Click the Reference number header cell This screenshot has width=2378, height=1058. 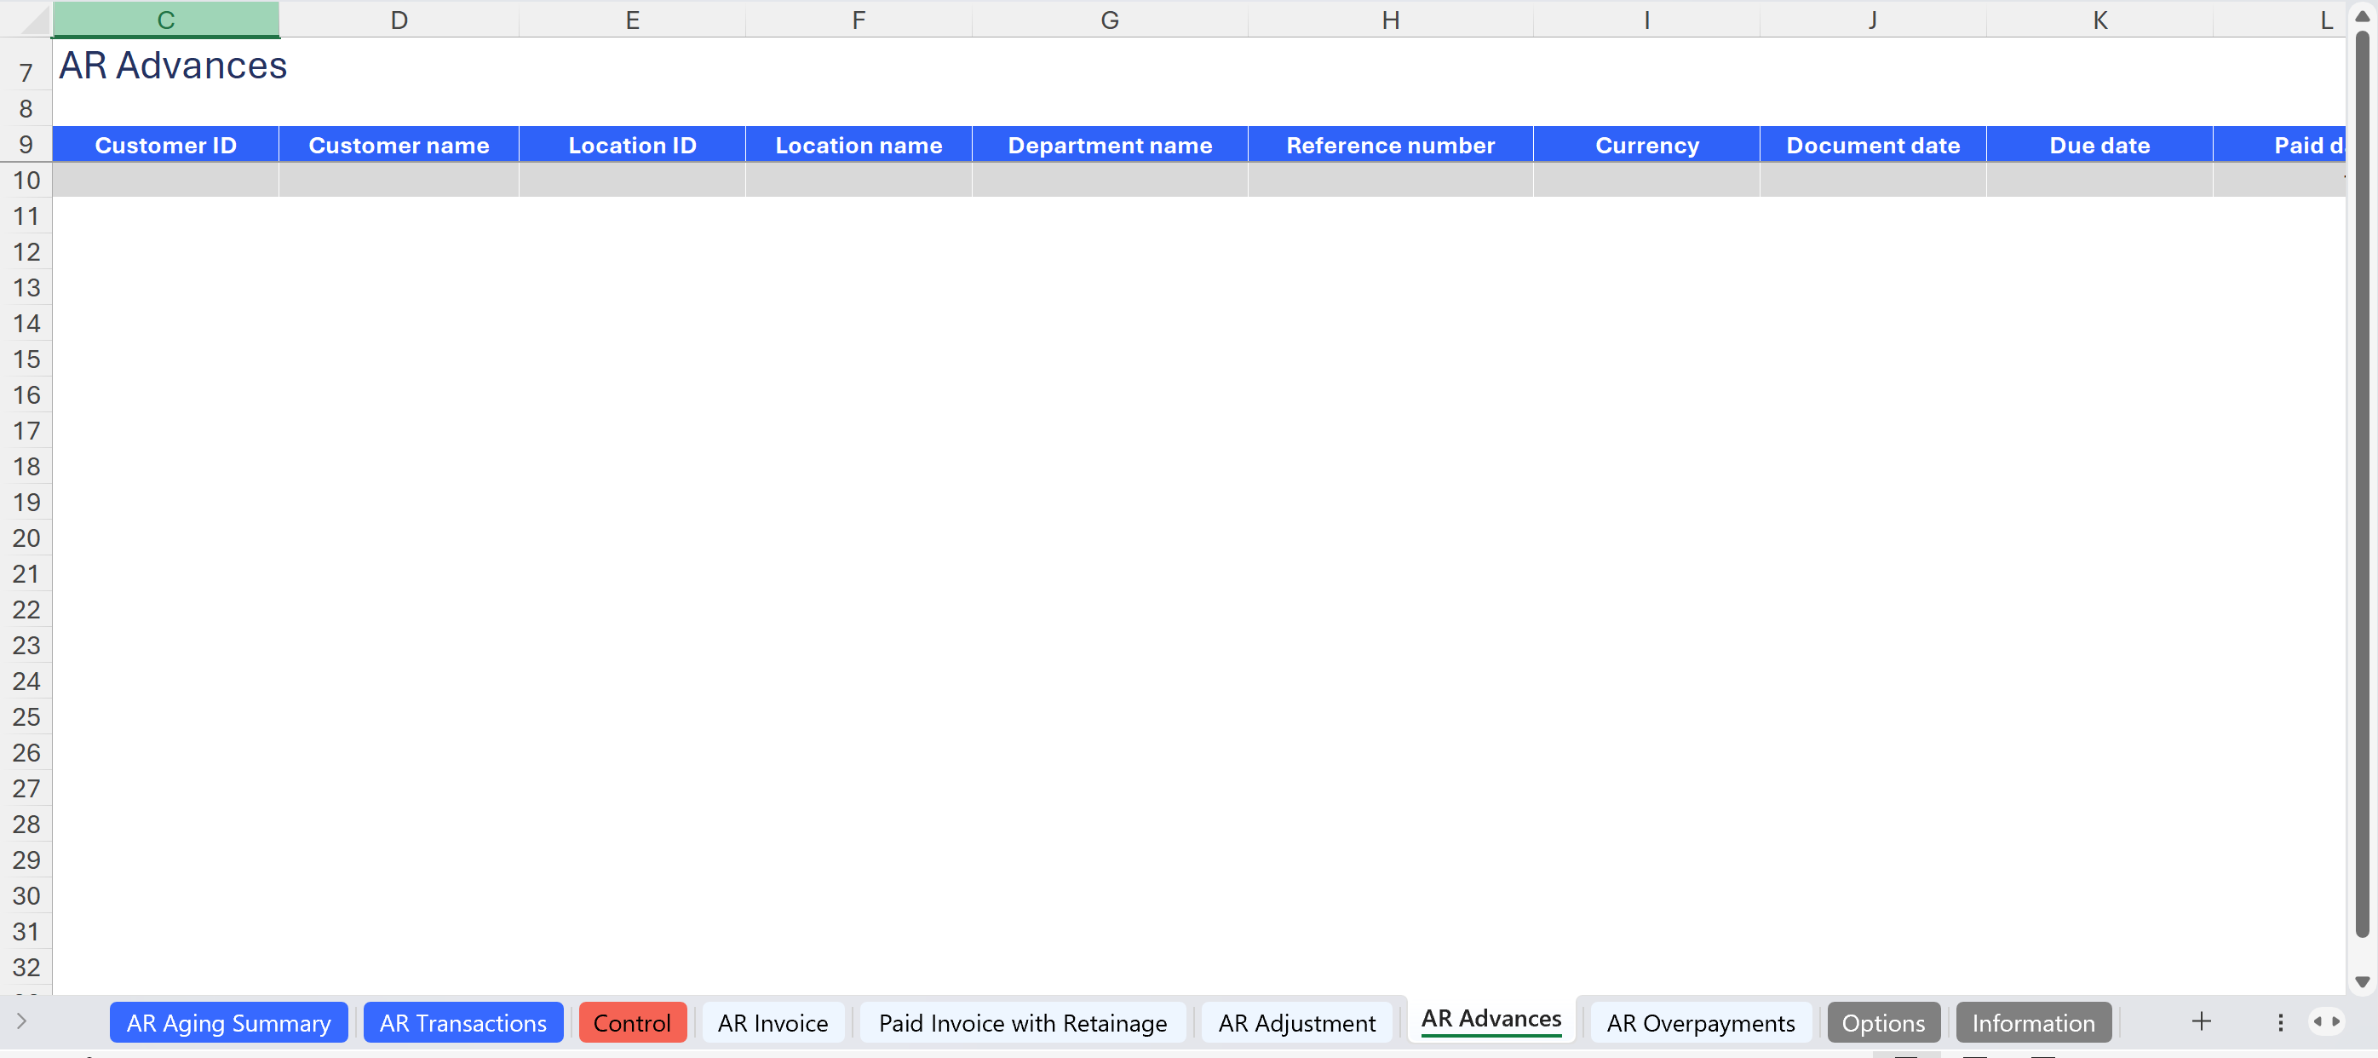pos(1389,145)
